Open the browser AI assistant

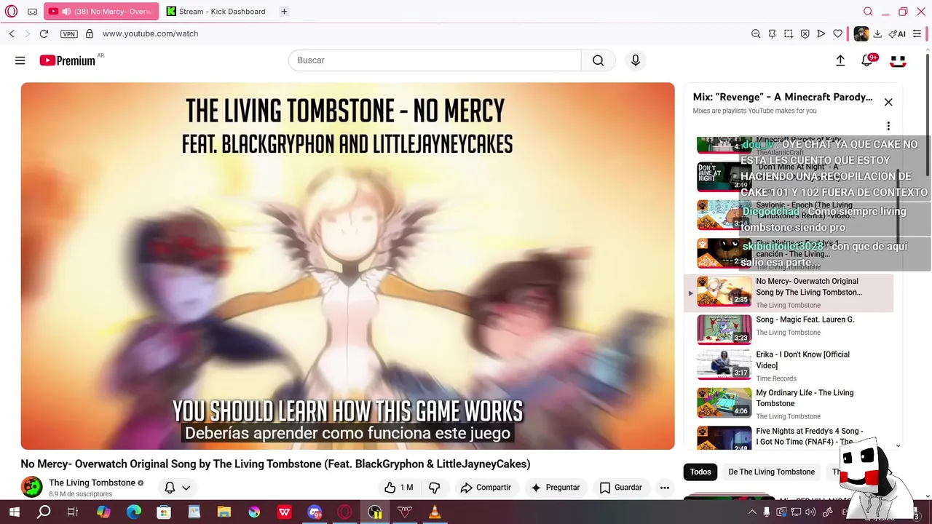(x=897, y=33)
